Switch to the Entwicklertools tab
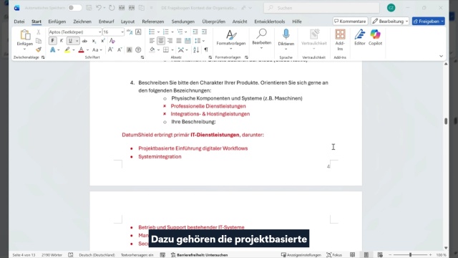 click(269, 21)
